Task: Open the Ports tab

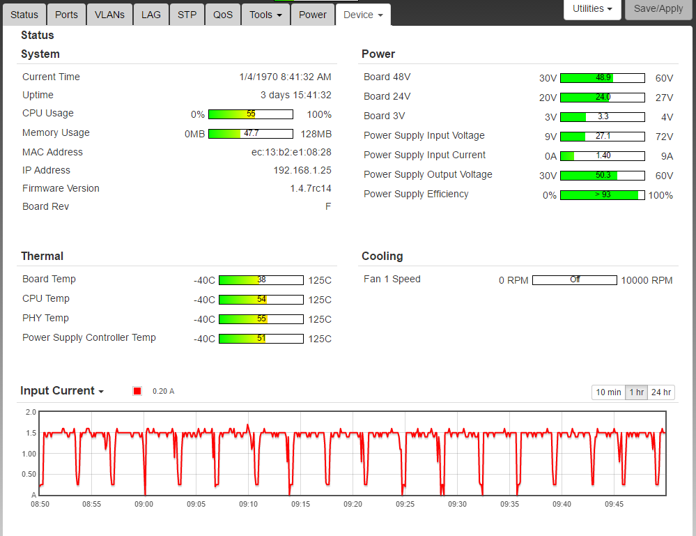Action: [66, 15]
